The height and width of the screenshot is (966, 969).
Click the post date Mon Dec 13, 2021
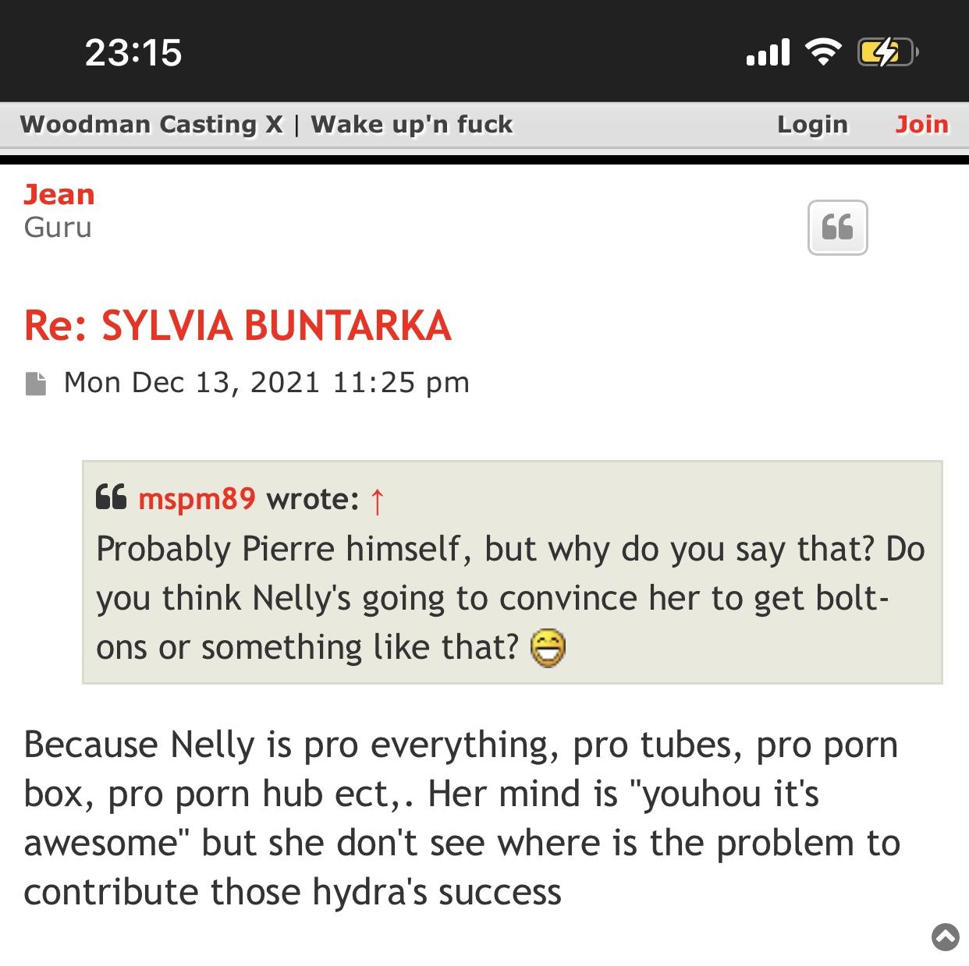(x=266, y=383)
